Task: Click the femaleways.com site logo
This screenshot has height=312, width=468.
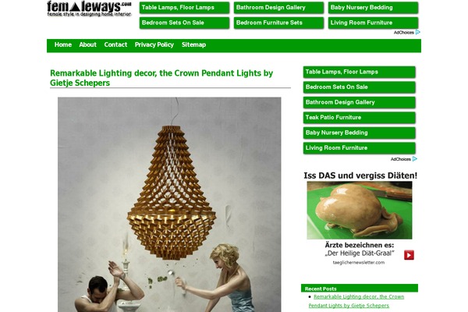Action: coord(89,9)
